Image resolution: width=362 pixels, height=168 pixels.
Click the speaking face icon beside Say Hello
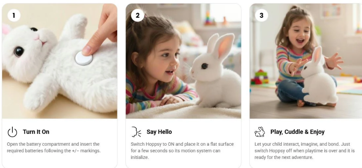coord(136,132)
